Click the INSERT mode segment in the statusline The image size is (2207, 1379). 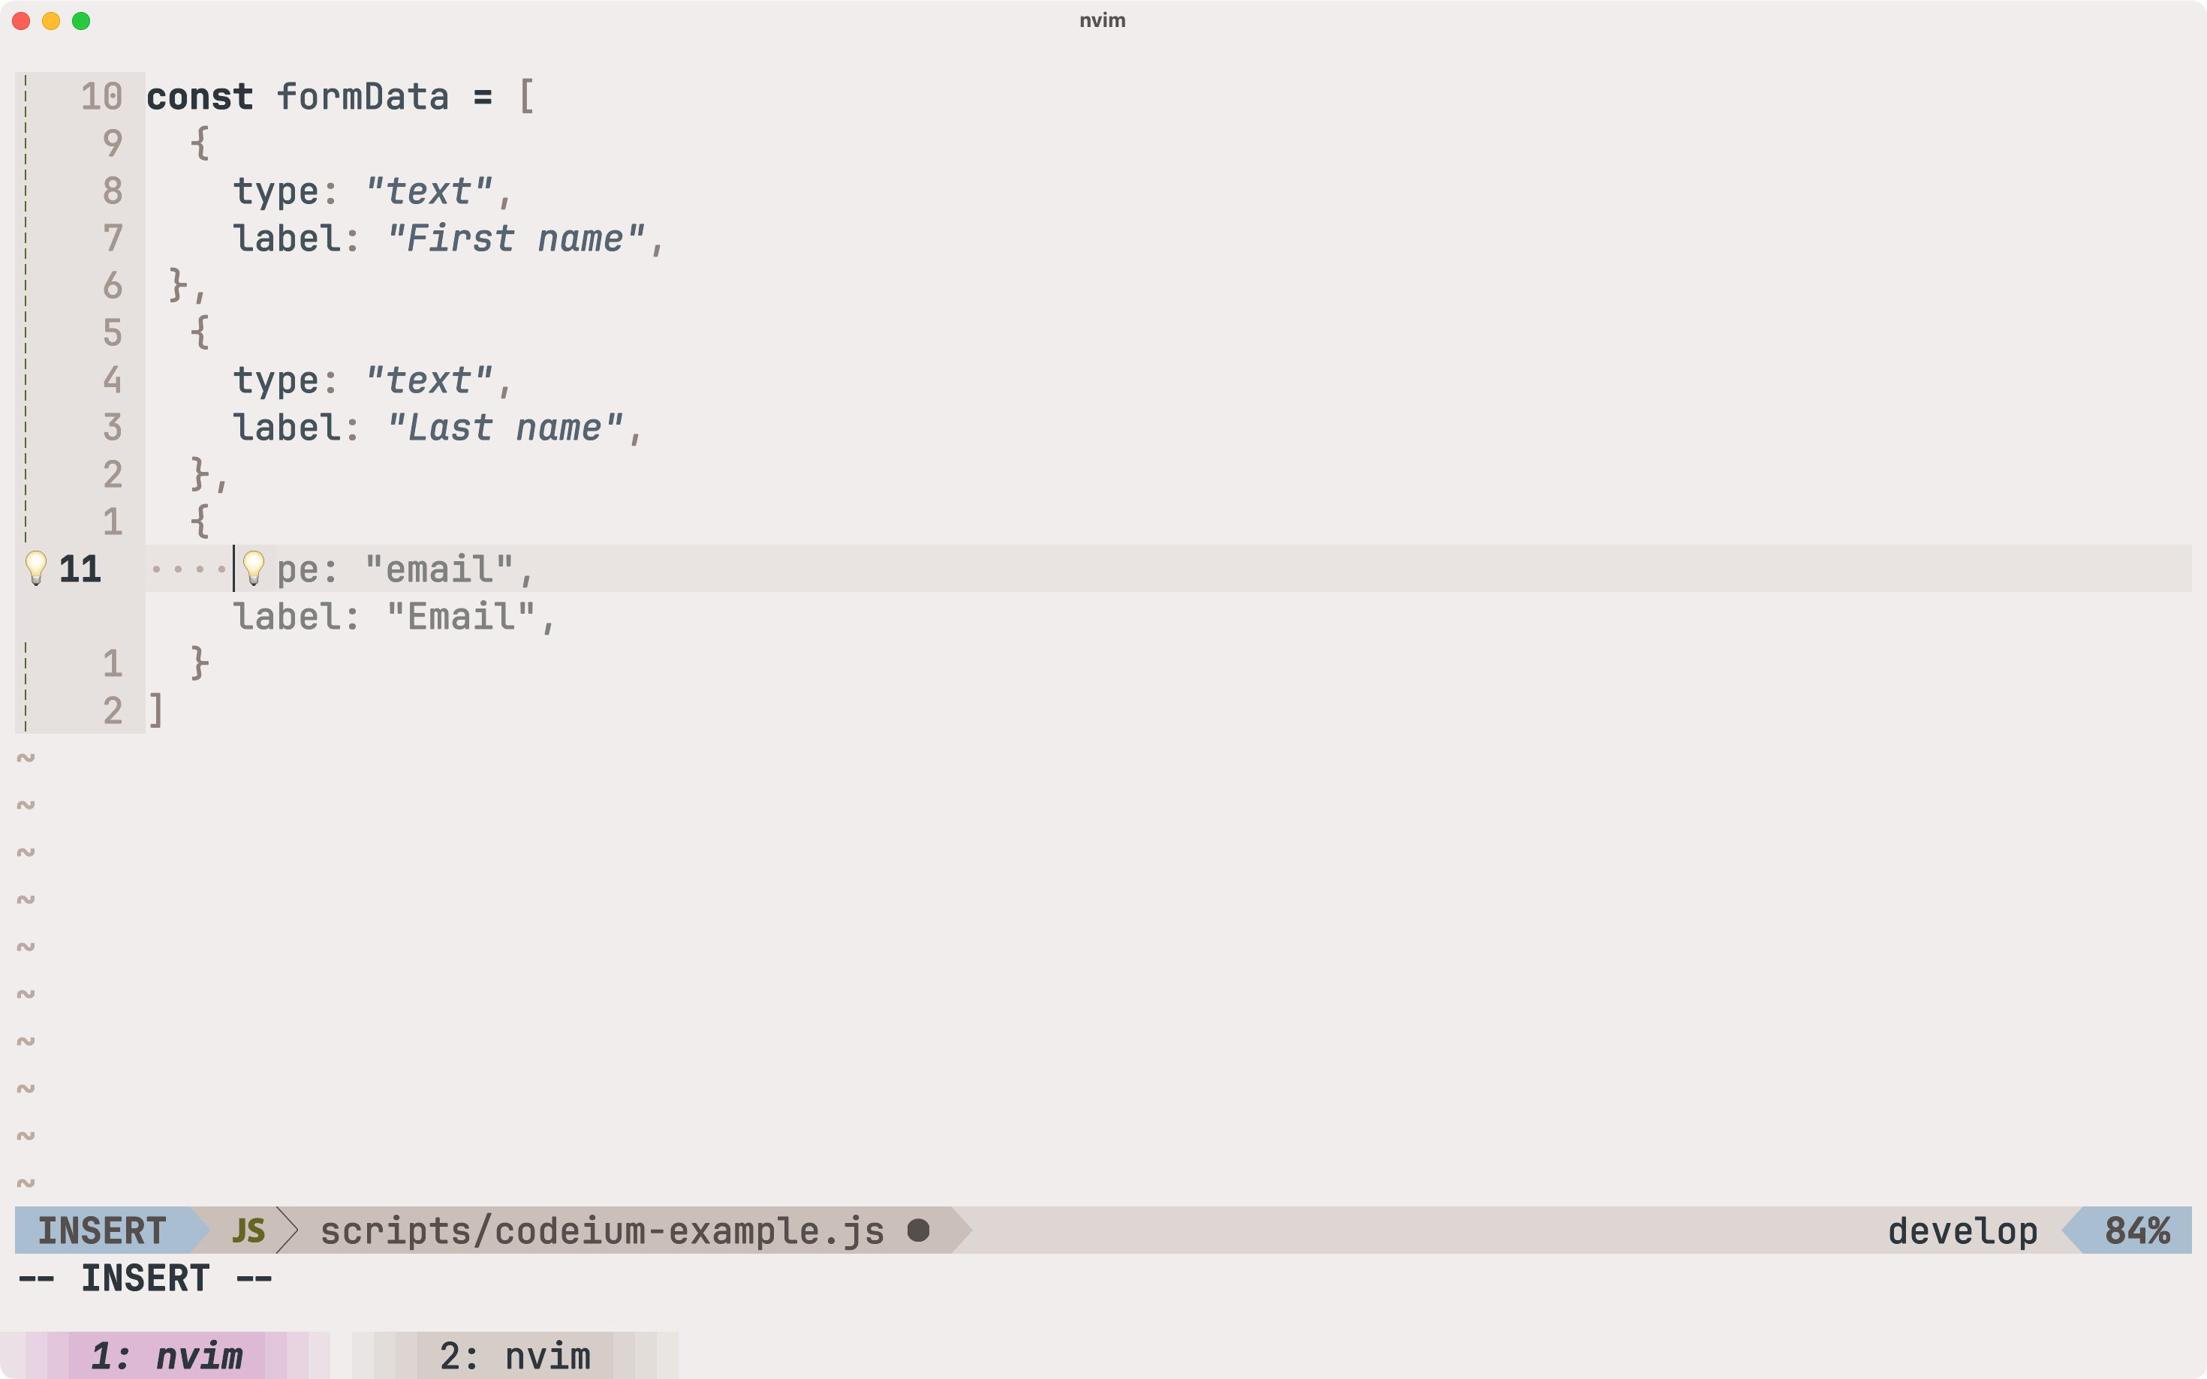coord(101,1230)
